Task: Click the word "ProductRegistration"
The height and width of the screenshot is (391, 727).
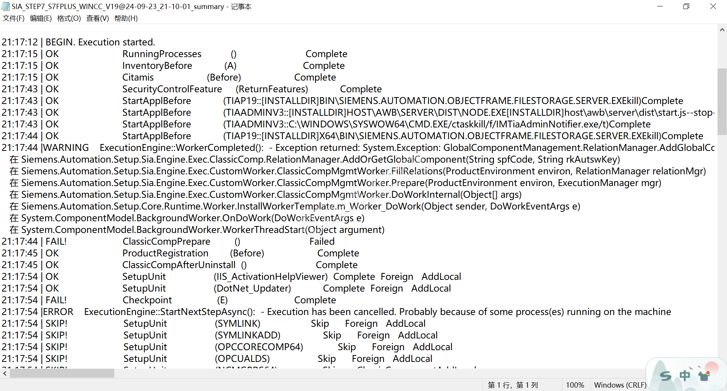Action: click(x=165, y=253)
